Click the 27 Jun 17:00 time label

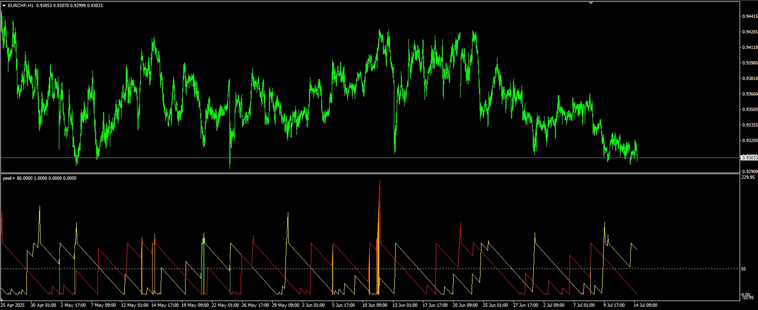526,305
